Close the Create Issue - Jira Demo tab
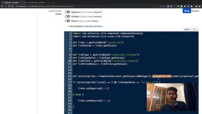Image resolution: width=202 pixels, height=114 pixels. point(50,3)
